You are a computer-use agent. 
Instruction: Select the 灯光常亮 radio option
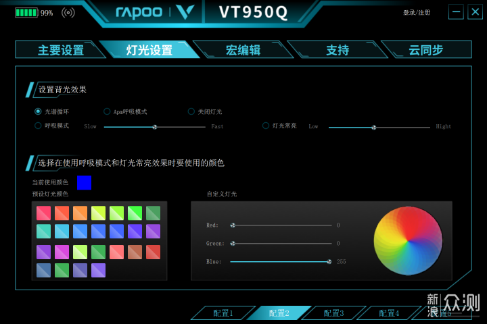[x=266, y=126]
